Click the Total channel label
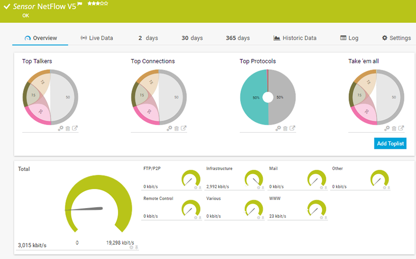 pos(24,169)
